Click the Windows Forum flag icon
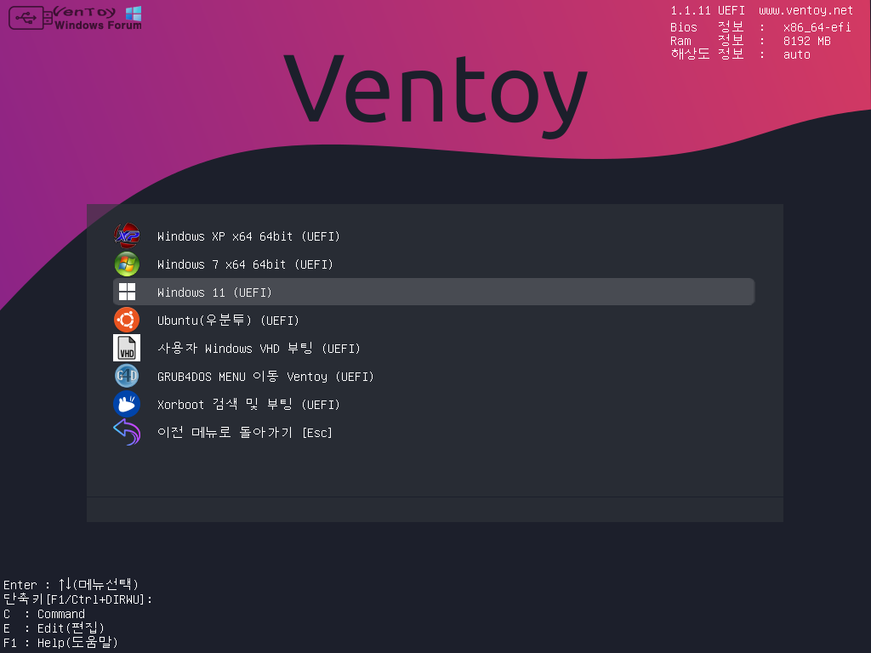The width and height of the screenshot is (871, 653). [x=134, y=14]
